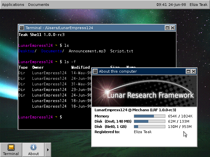Click Eliza Teak beside Registered to
210x157 pixels.
pos(143,132)
